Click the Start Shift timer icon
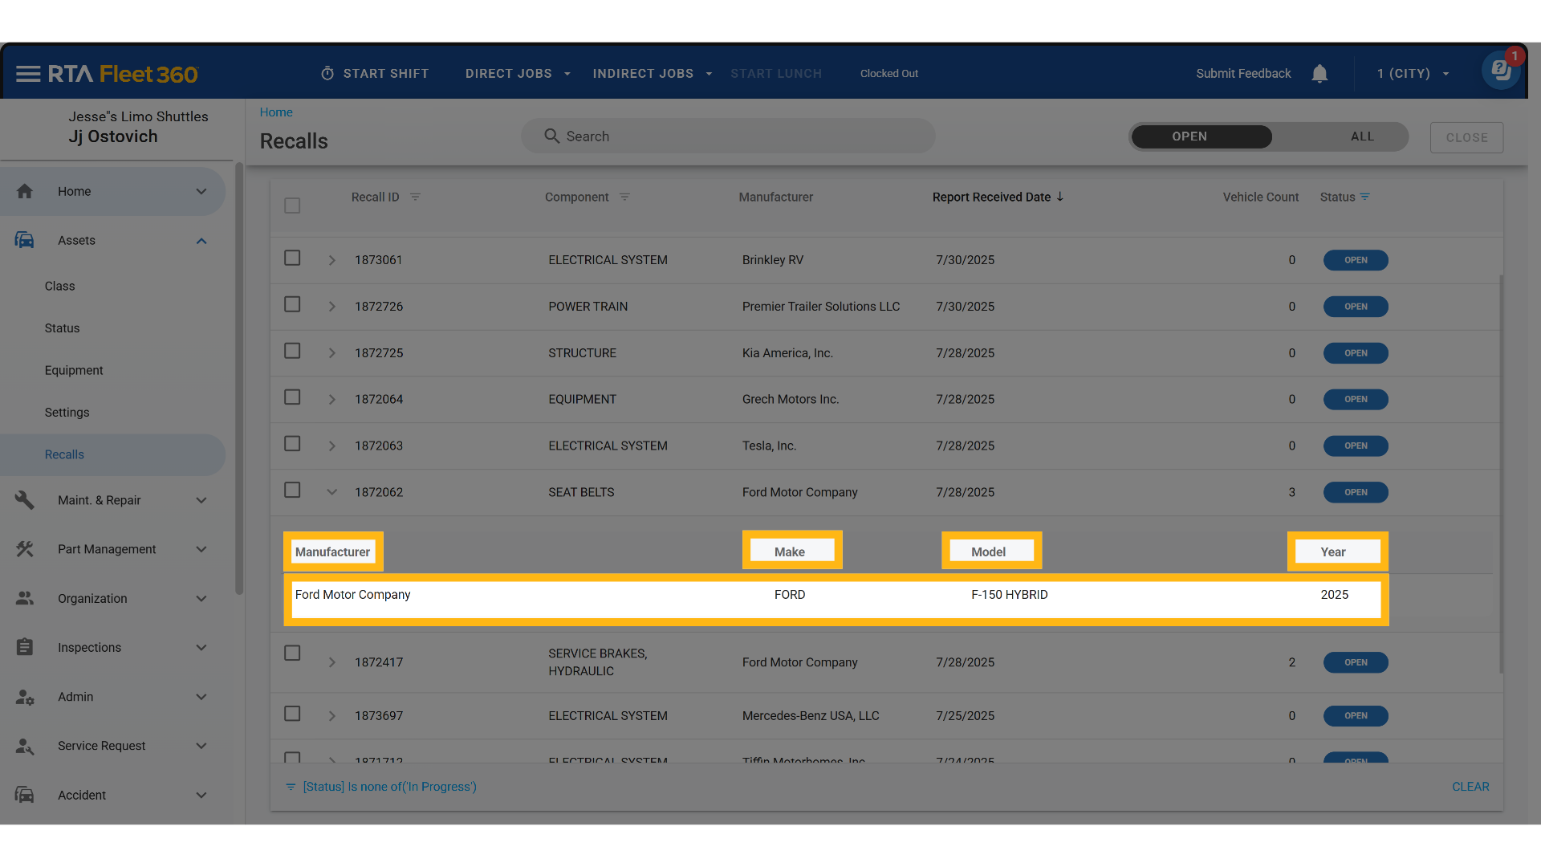The image size is (1541, 867). (327, 74)
